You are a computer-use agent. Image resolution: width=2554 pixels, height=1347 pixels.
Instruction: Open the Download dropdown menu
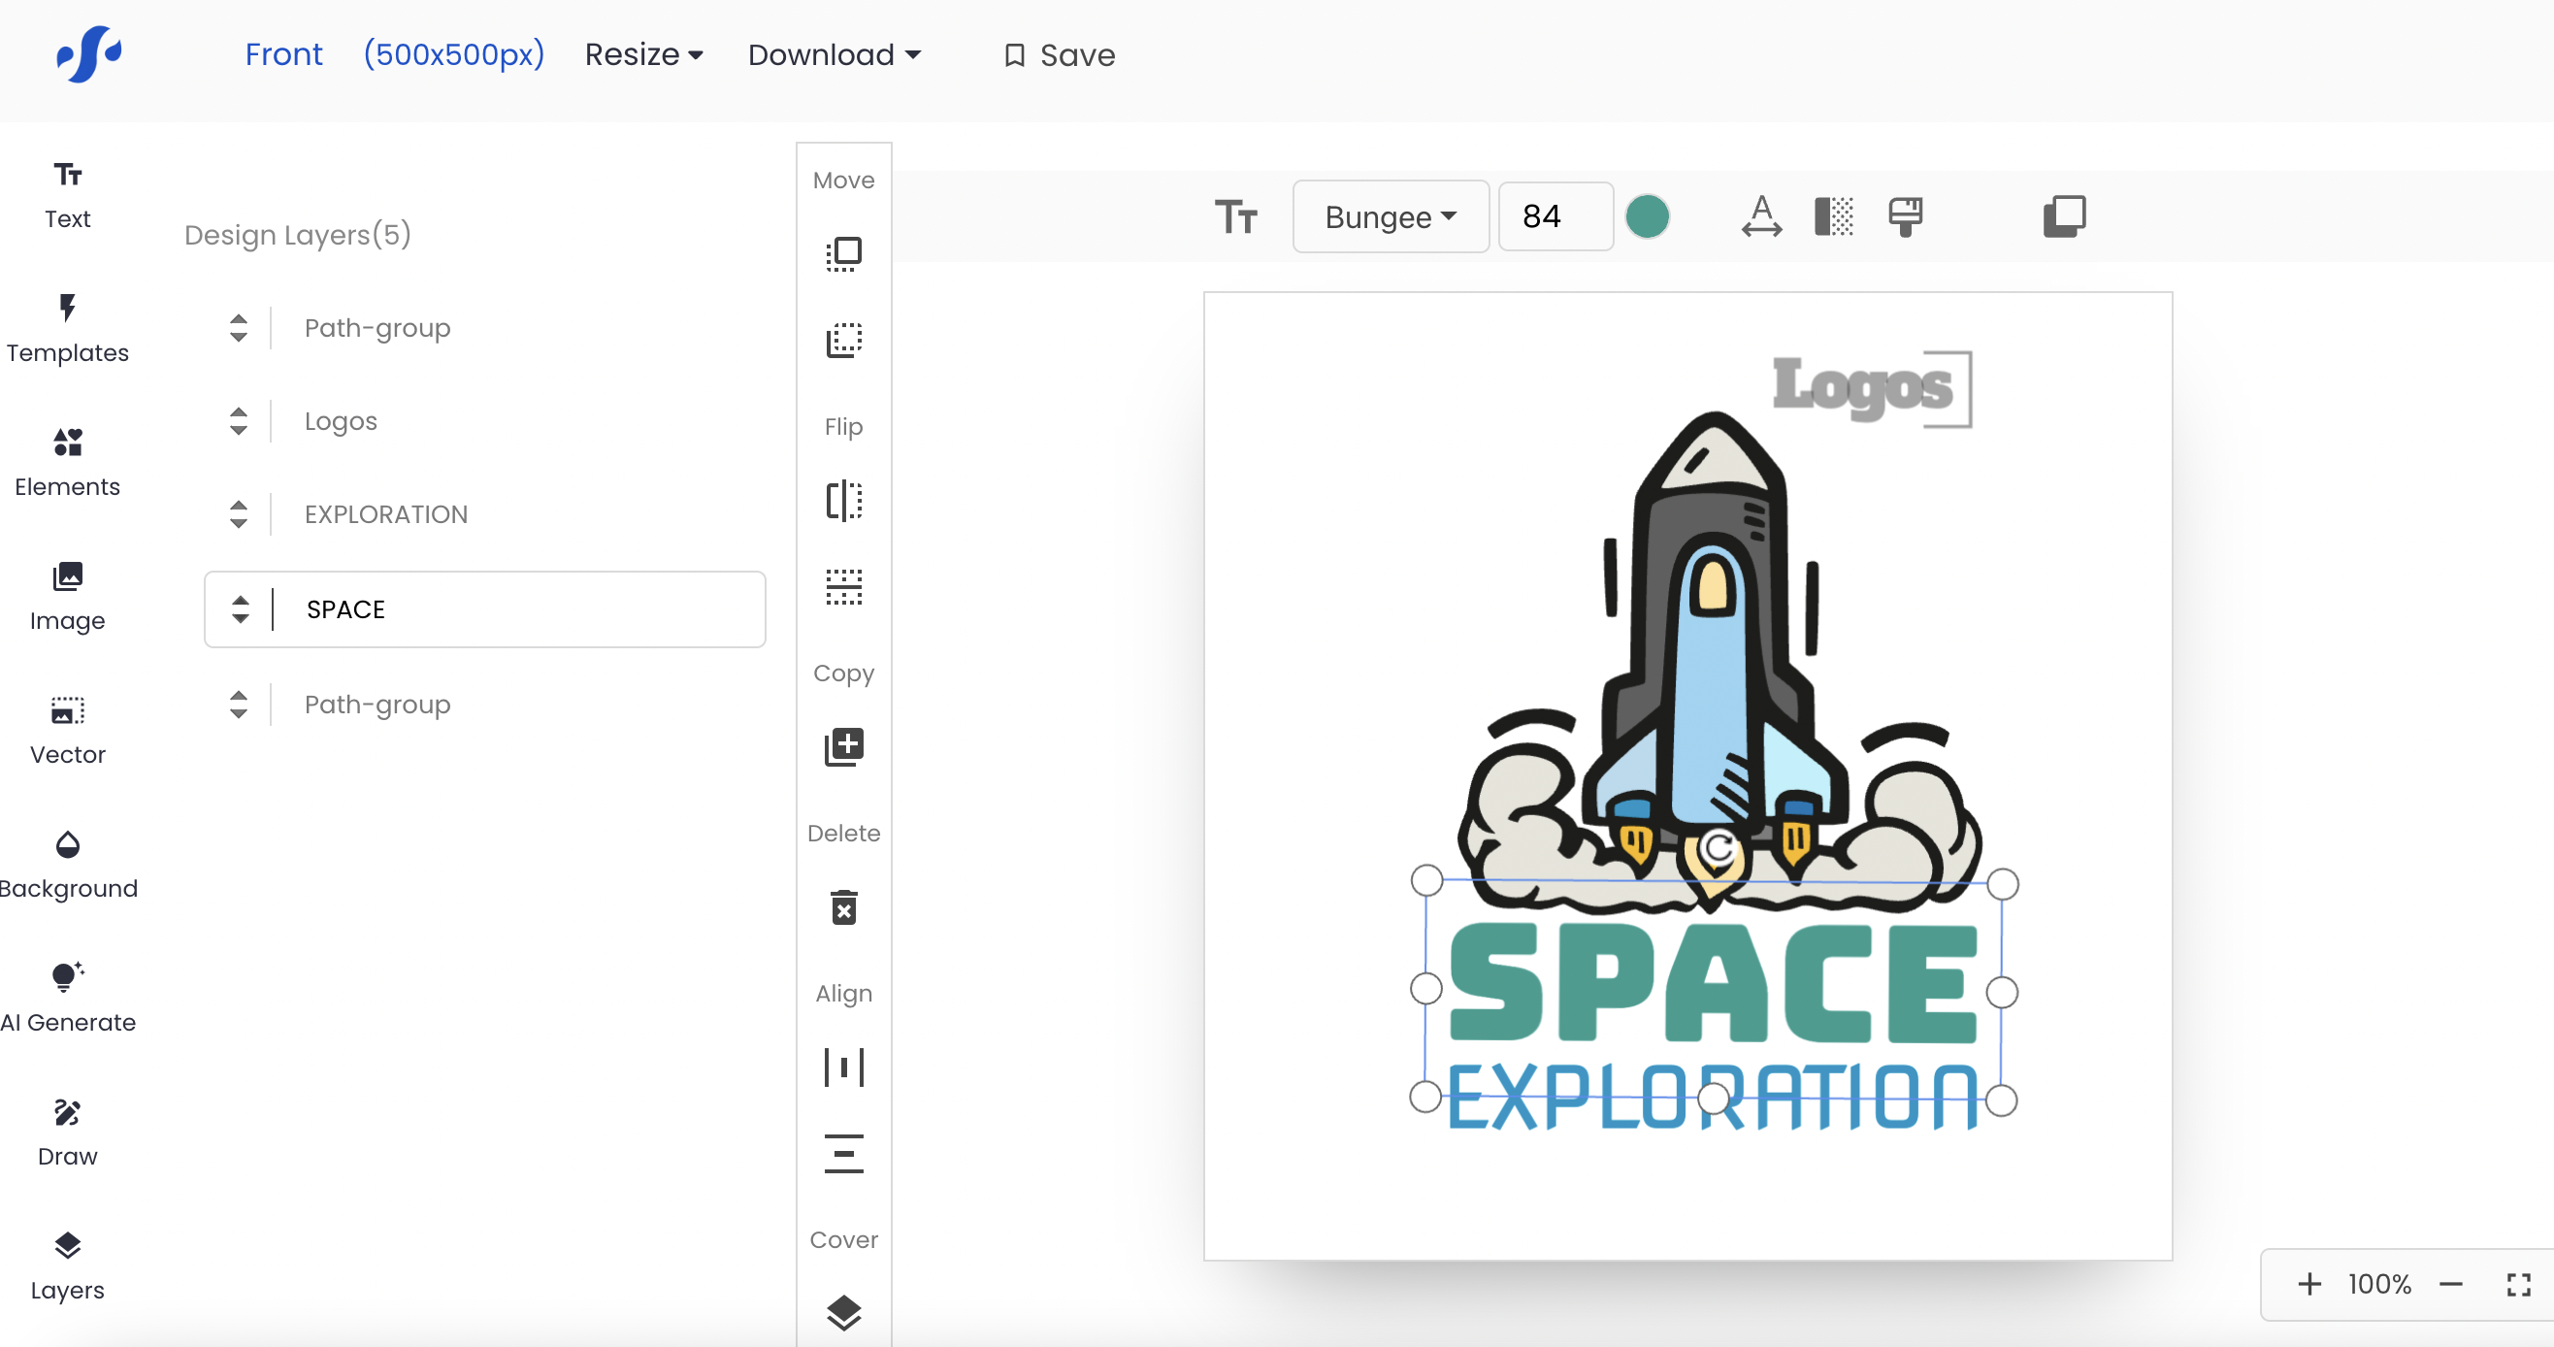click(834, 54)
